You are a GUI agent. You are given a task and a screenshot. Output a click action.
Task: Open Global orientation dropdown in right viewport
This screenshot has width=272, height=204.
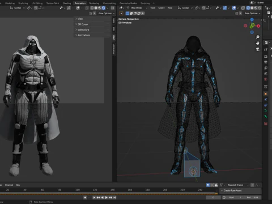(x=185, y=8)
